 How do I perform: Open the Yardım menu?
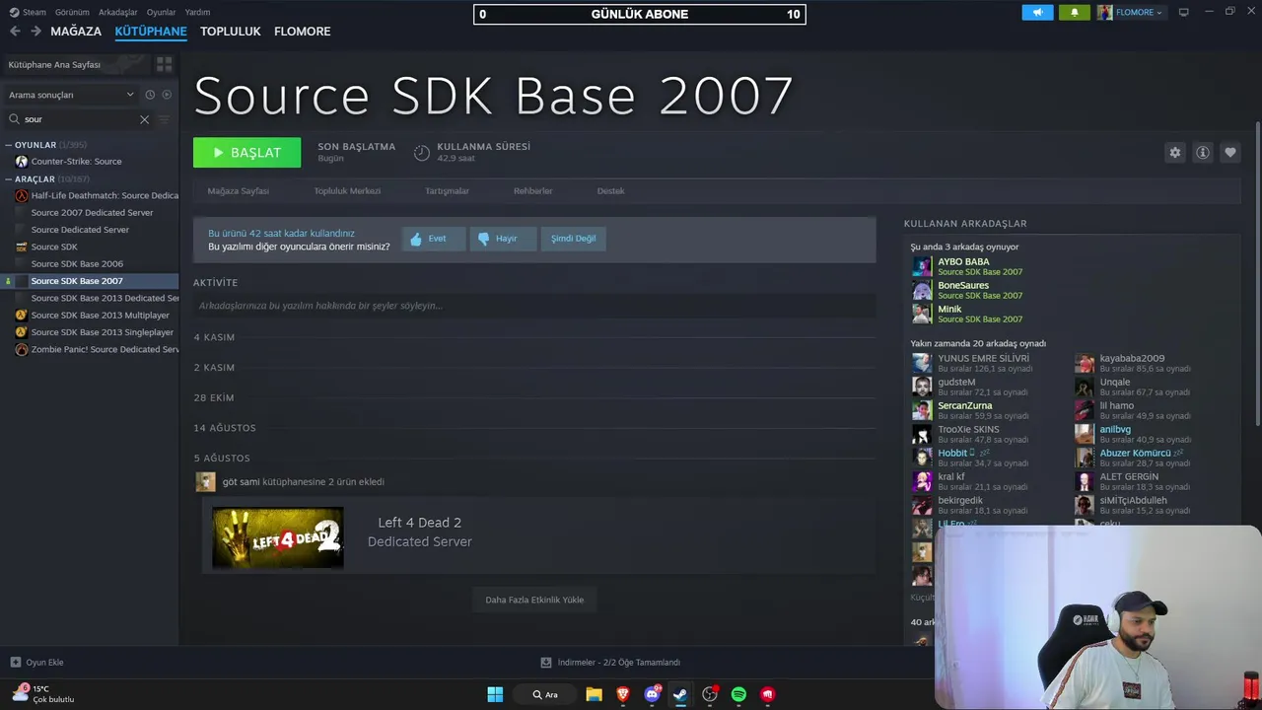click(x=197, y=12)
